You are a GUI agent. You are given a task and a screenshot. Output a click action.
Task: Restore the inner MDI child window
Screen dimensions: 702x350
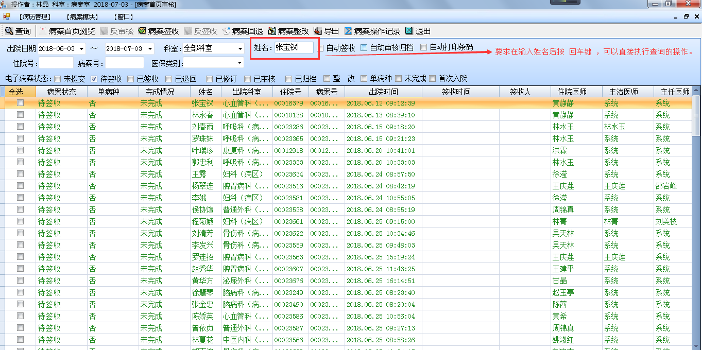tap(686, 16)
